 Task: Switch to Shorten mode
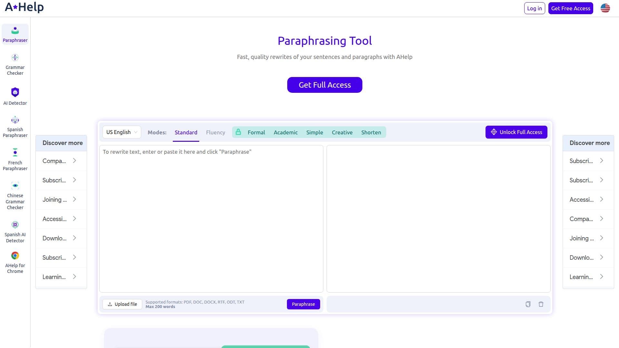371,132
